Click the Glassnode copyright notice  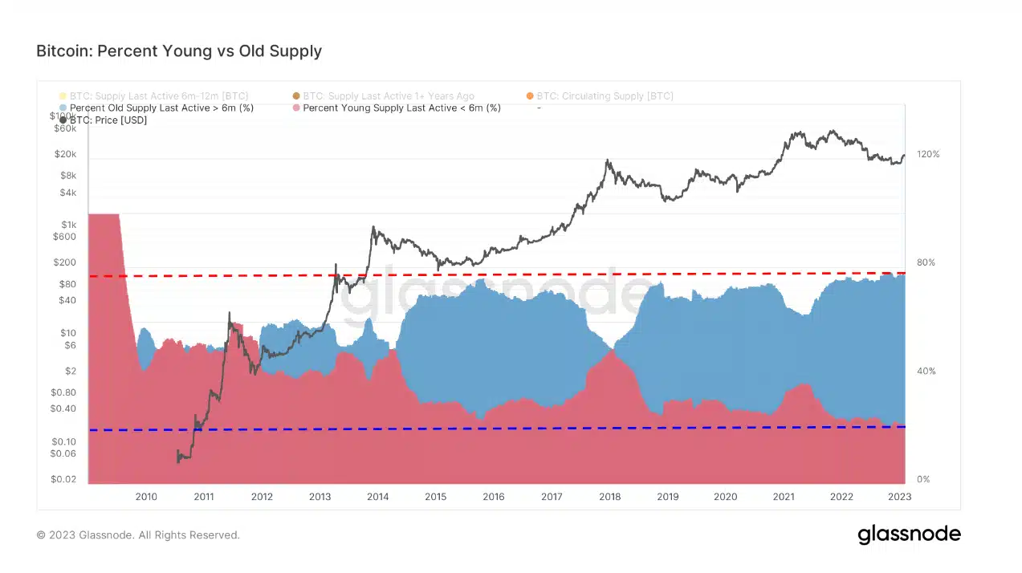[138, 534]
